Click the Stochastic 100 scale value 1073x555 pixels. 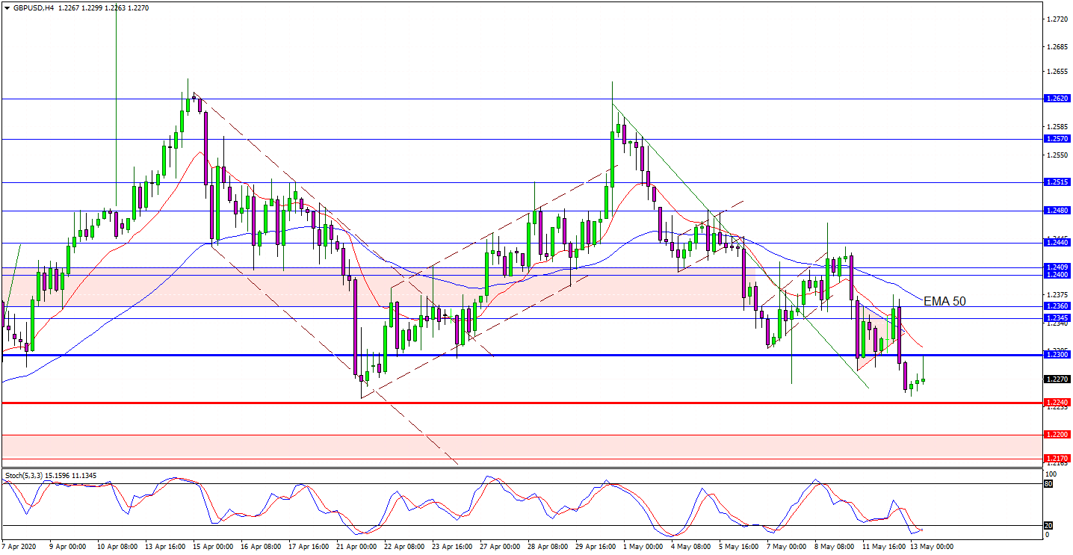tap(1051, 474)
